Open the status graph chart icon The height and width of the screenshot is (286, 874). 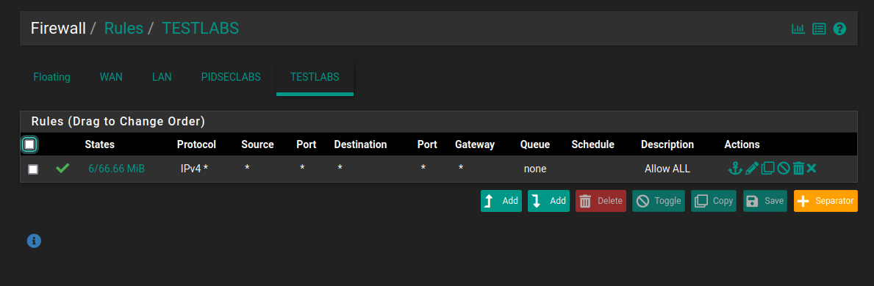click(798, 29)
